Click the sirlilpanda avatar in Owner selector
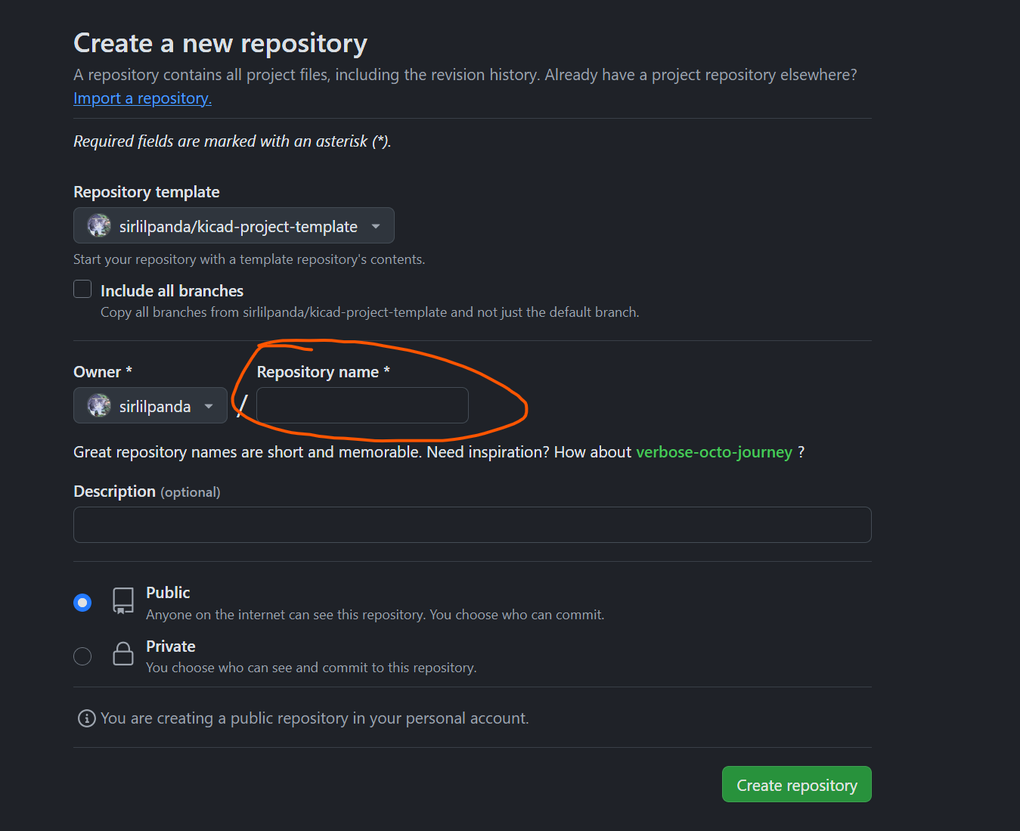The image size is (1020, 831). tap(99, 405)
